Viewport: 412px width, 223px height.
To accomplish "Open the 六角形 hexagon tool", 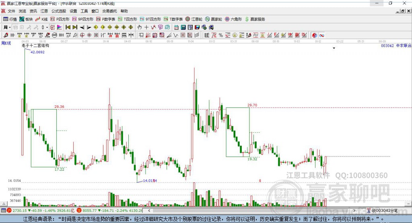I will pyautogui.click(x=233, y=19).
